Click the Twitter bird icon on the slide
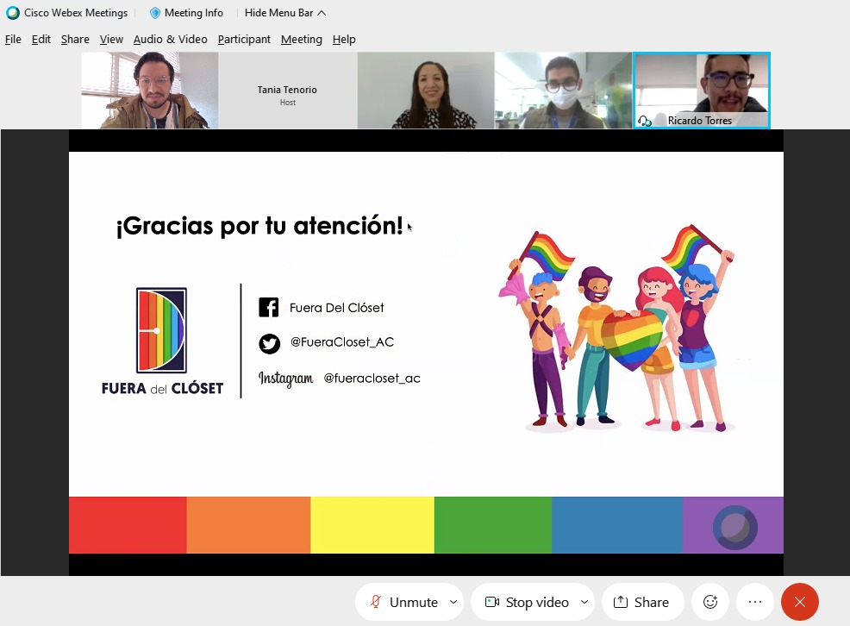Image resolution: width=850 pixels, height=626 pixels. pos(269,343)
